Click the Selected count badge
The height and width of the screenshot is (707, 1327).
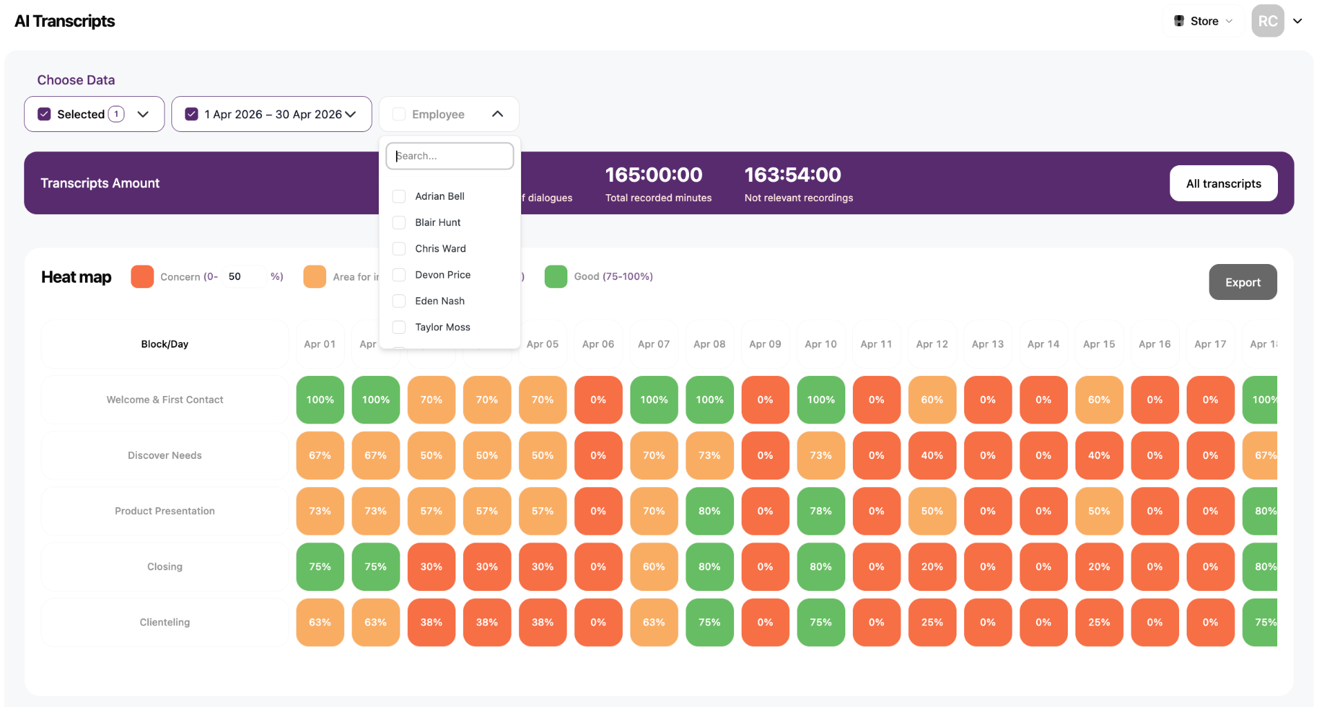click(x=116, y=114)
